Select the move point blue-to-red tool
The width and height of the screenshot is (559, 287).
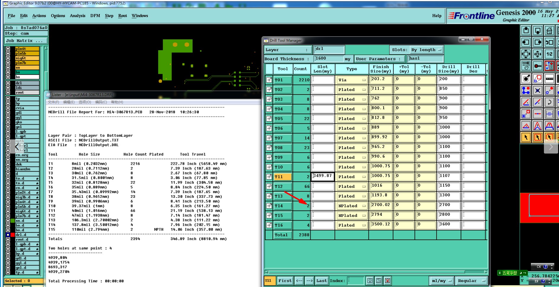[x=549, y=90]
